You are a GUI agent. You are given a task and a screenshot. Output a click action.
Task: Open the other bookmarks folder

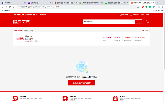point(159,10)
